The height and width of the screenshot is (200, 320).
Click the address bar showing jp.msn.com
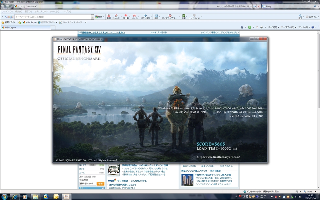coord(114,6)
